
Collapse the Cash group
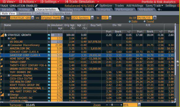9,38
